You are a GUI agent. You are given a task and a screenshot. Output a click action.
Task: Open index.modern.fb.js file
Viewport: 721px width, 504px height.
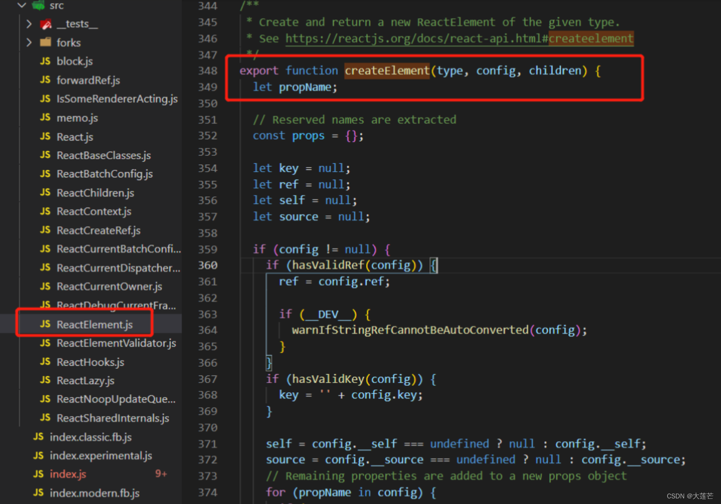(95, 492)
